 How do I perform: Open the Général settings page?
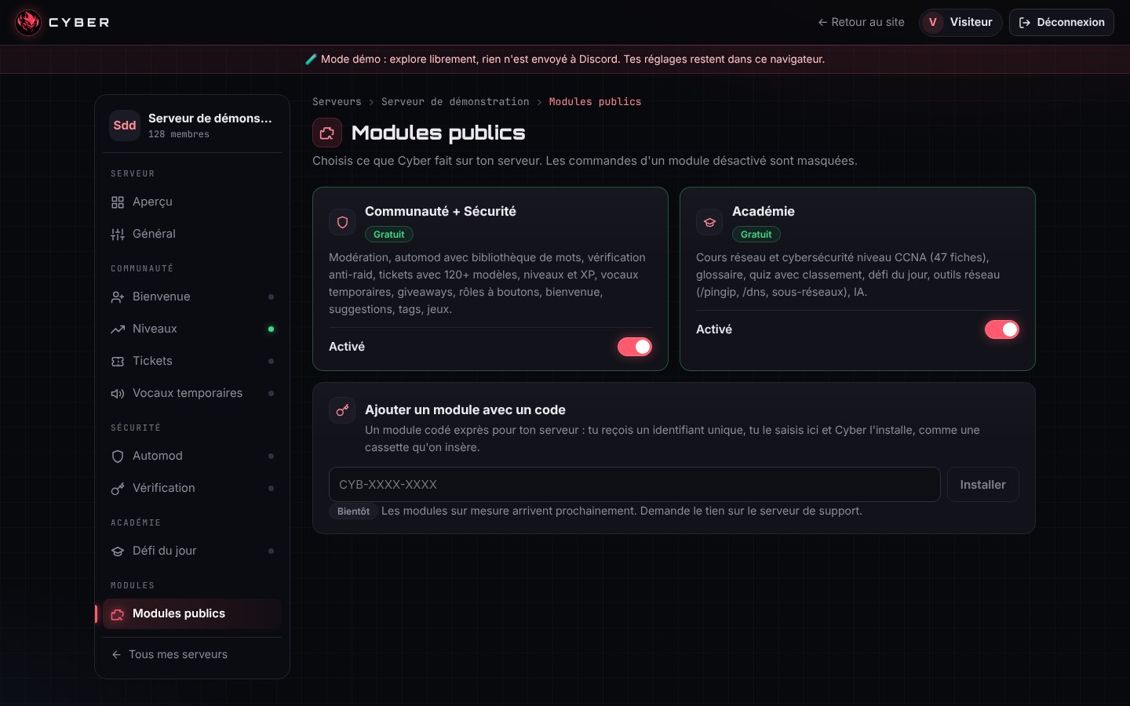tap(192, 235)
